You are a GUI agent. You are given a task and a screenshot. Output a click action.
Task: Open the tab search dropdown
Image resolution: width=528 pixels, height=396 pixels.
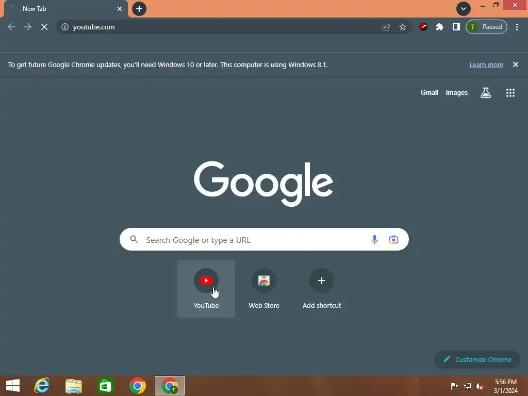[464, 9]
